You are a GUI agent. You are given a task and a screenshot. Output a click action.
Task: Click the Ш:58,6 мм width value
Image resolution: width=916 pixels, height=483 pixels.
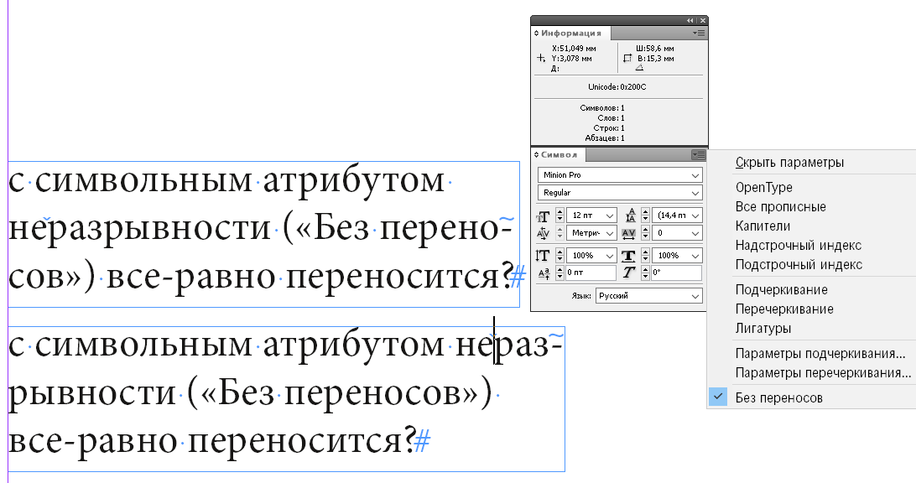[655, 49]
